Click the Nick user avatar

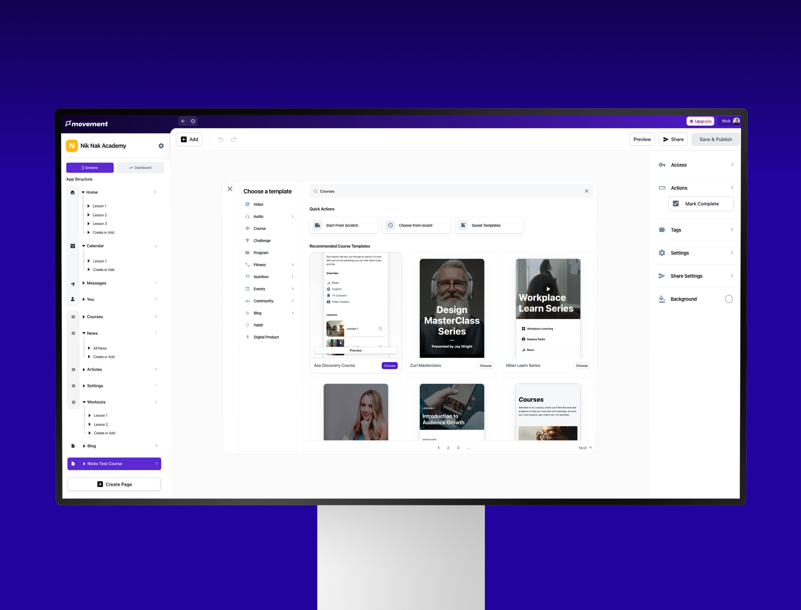[x=736, y=121]
